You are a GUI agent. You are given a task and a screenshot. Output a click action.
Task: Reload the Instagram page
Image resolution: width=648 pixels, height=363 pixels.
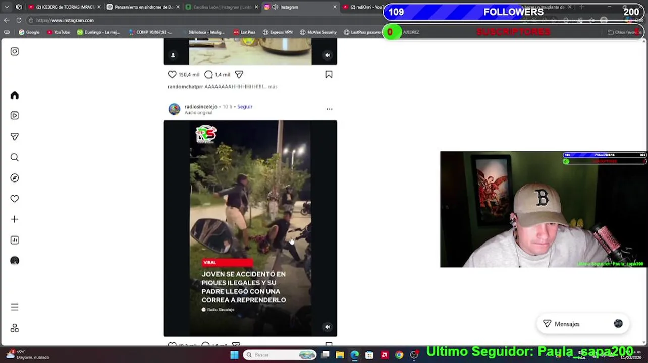19,20
